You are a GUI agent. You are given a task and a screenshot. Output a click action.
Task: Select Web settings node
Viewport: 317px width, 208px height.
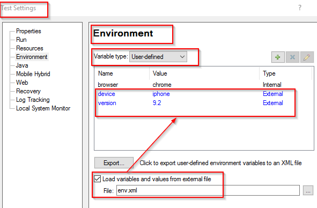(x=22, y=83)
